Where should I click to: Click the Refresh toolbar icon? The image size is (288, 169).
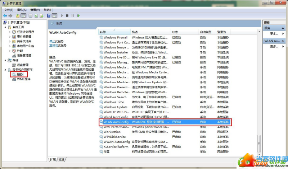(x=36, y=16)
